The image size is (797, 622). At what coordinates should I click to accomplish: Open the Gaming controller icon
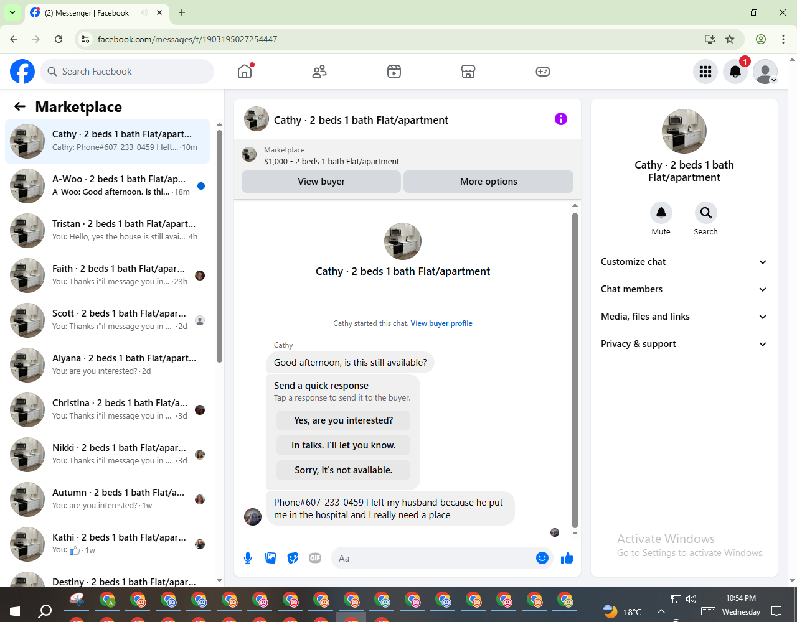(x=543, y=72)
